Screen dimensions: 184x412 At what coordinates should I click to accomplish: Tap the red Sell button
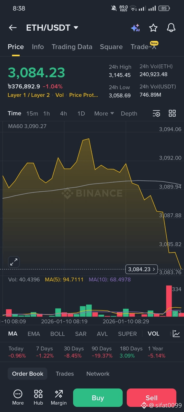[x=152, y=398]
